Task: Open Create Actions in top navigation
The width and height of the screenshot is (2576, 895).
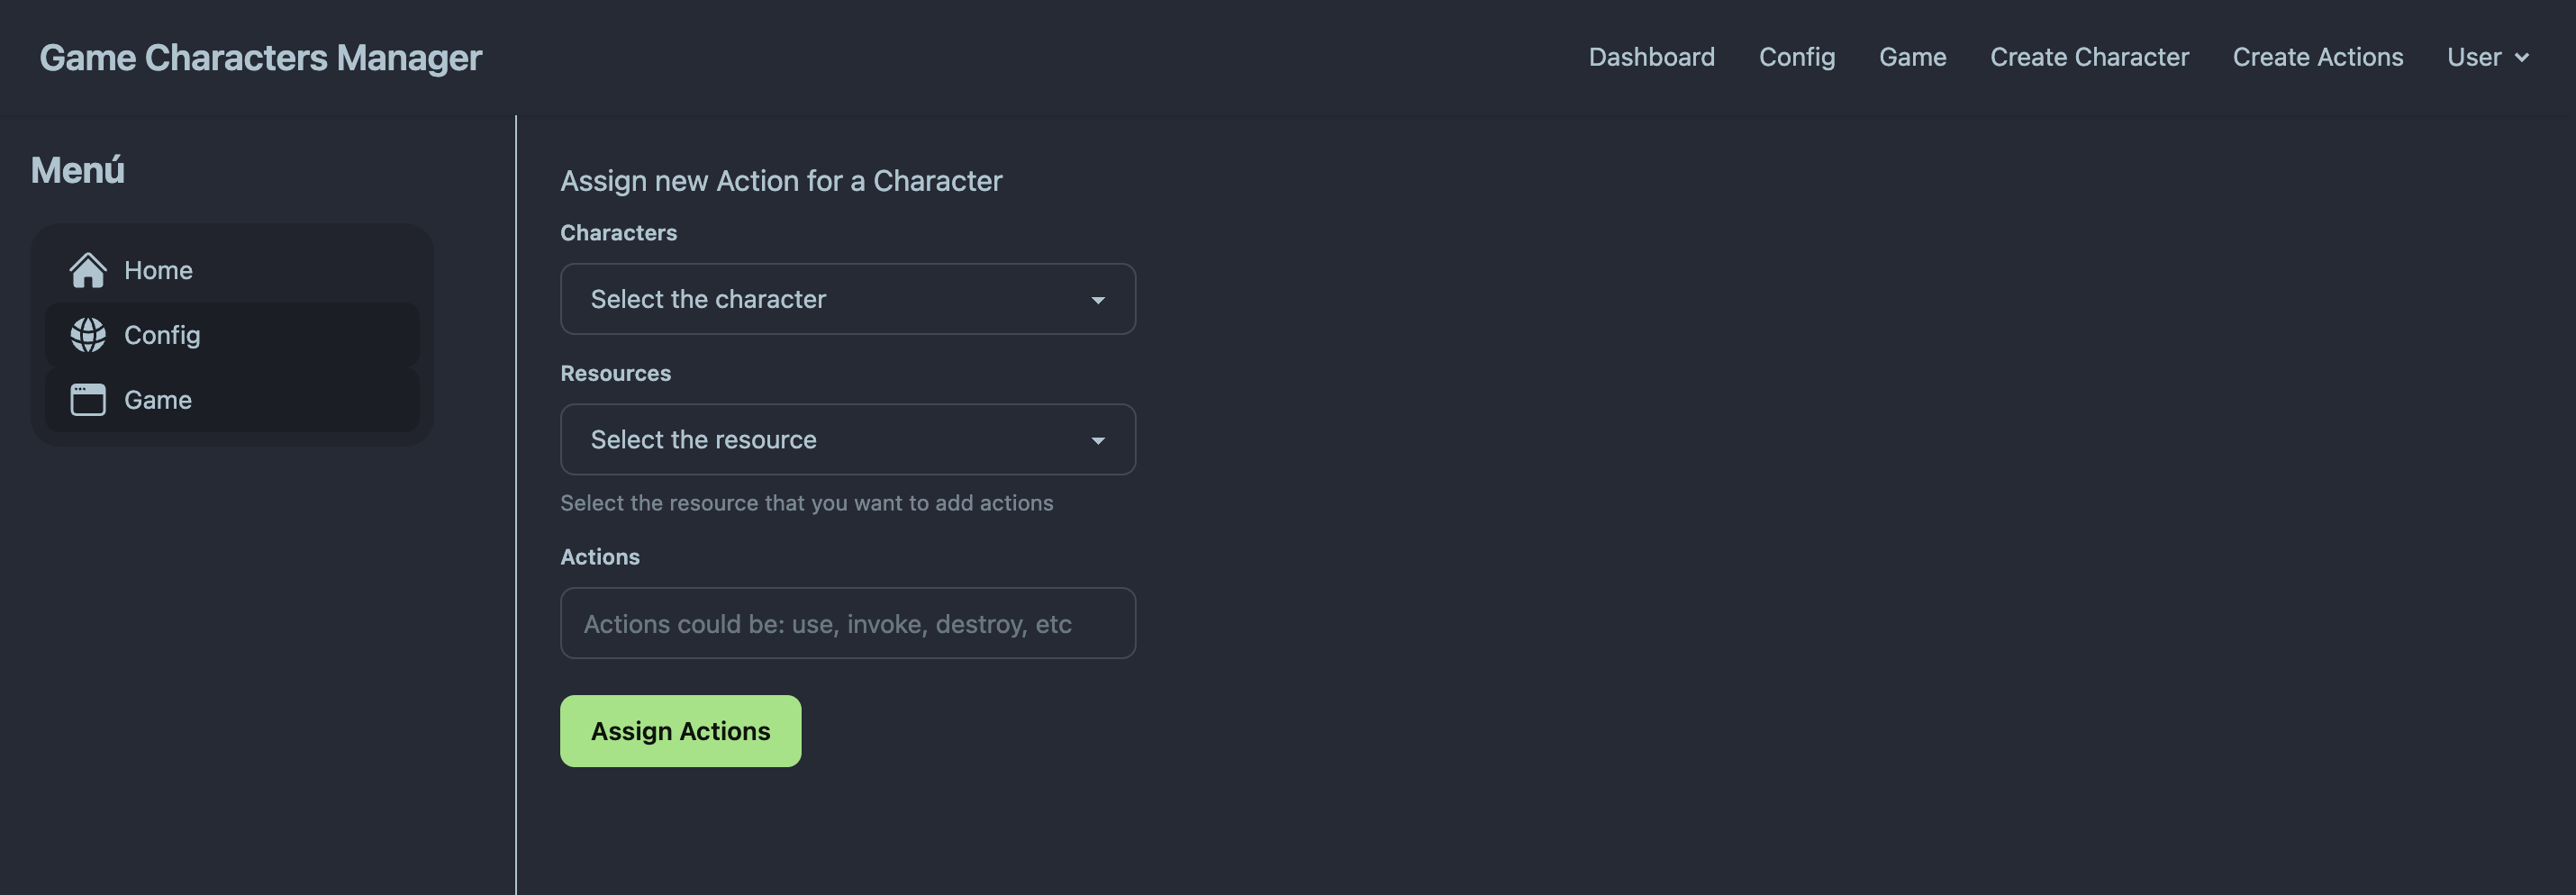Action: [2317, 57]
